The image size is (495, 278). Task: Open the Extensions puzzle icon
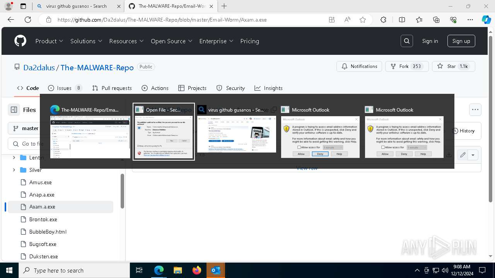(x=383, y=20)
